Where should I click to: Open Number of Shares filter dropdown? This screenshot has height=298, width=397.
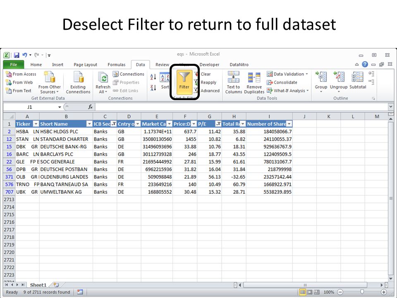289,124
